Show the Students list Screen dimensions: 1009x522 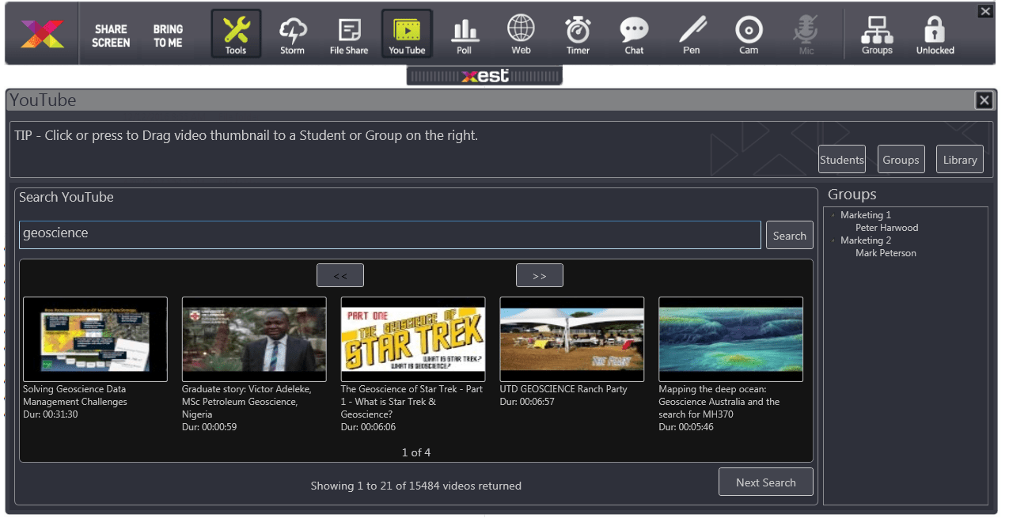coord(842,160)
